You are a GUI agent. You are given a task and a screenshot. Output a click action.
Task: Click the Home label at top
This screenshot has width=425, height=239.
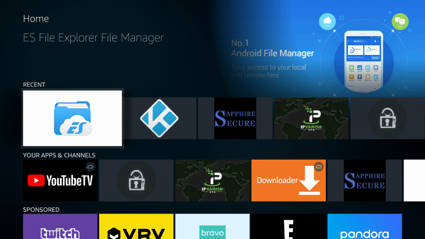36,19
